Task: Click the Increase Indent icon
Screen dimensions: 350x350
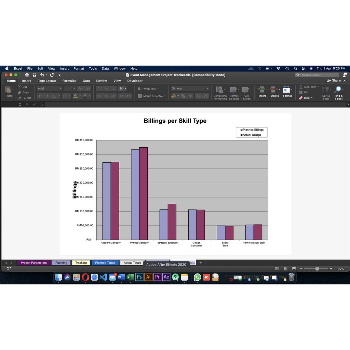Action: pyautogui.click(x=129, y=96)
